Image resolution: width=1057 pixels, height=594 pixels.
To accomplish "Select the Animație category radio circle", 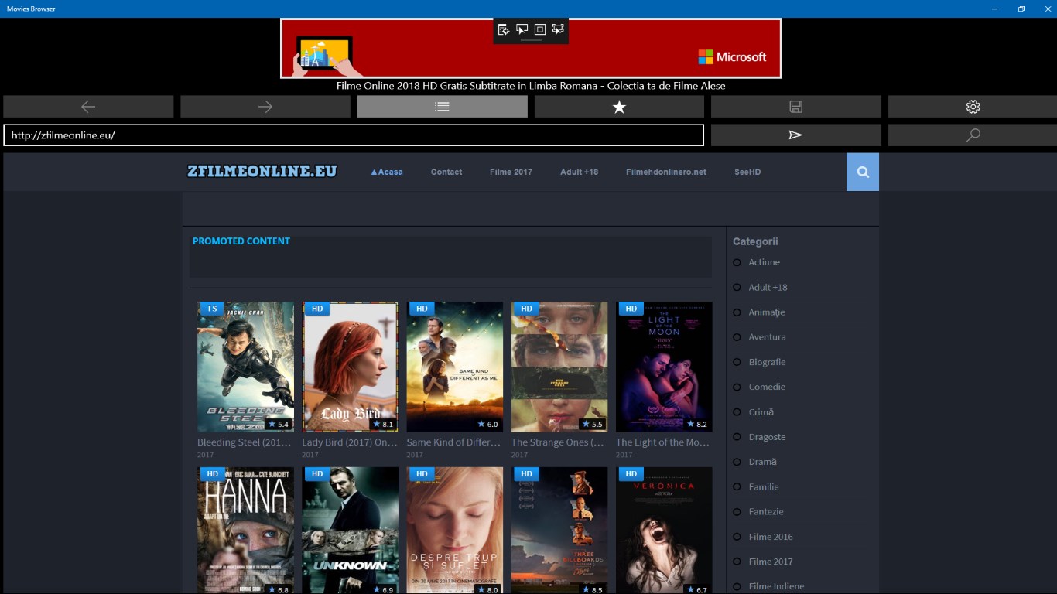I will click(x=737, y=312).
